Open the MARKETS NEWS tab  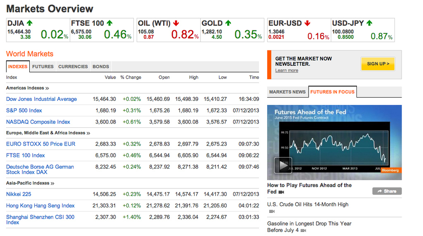[x=288, y=92]
